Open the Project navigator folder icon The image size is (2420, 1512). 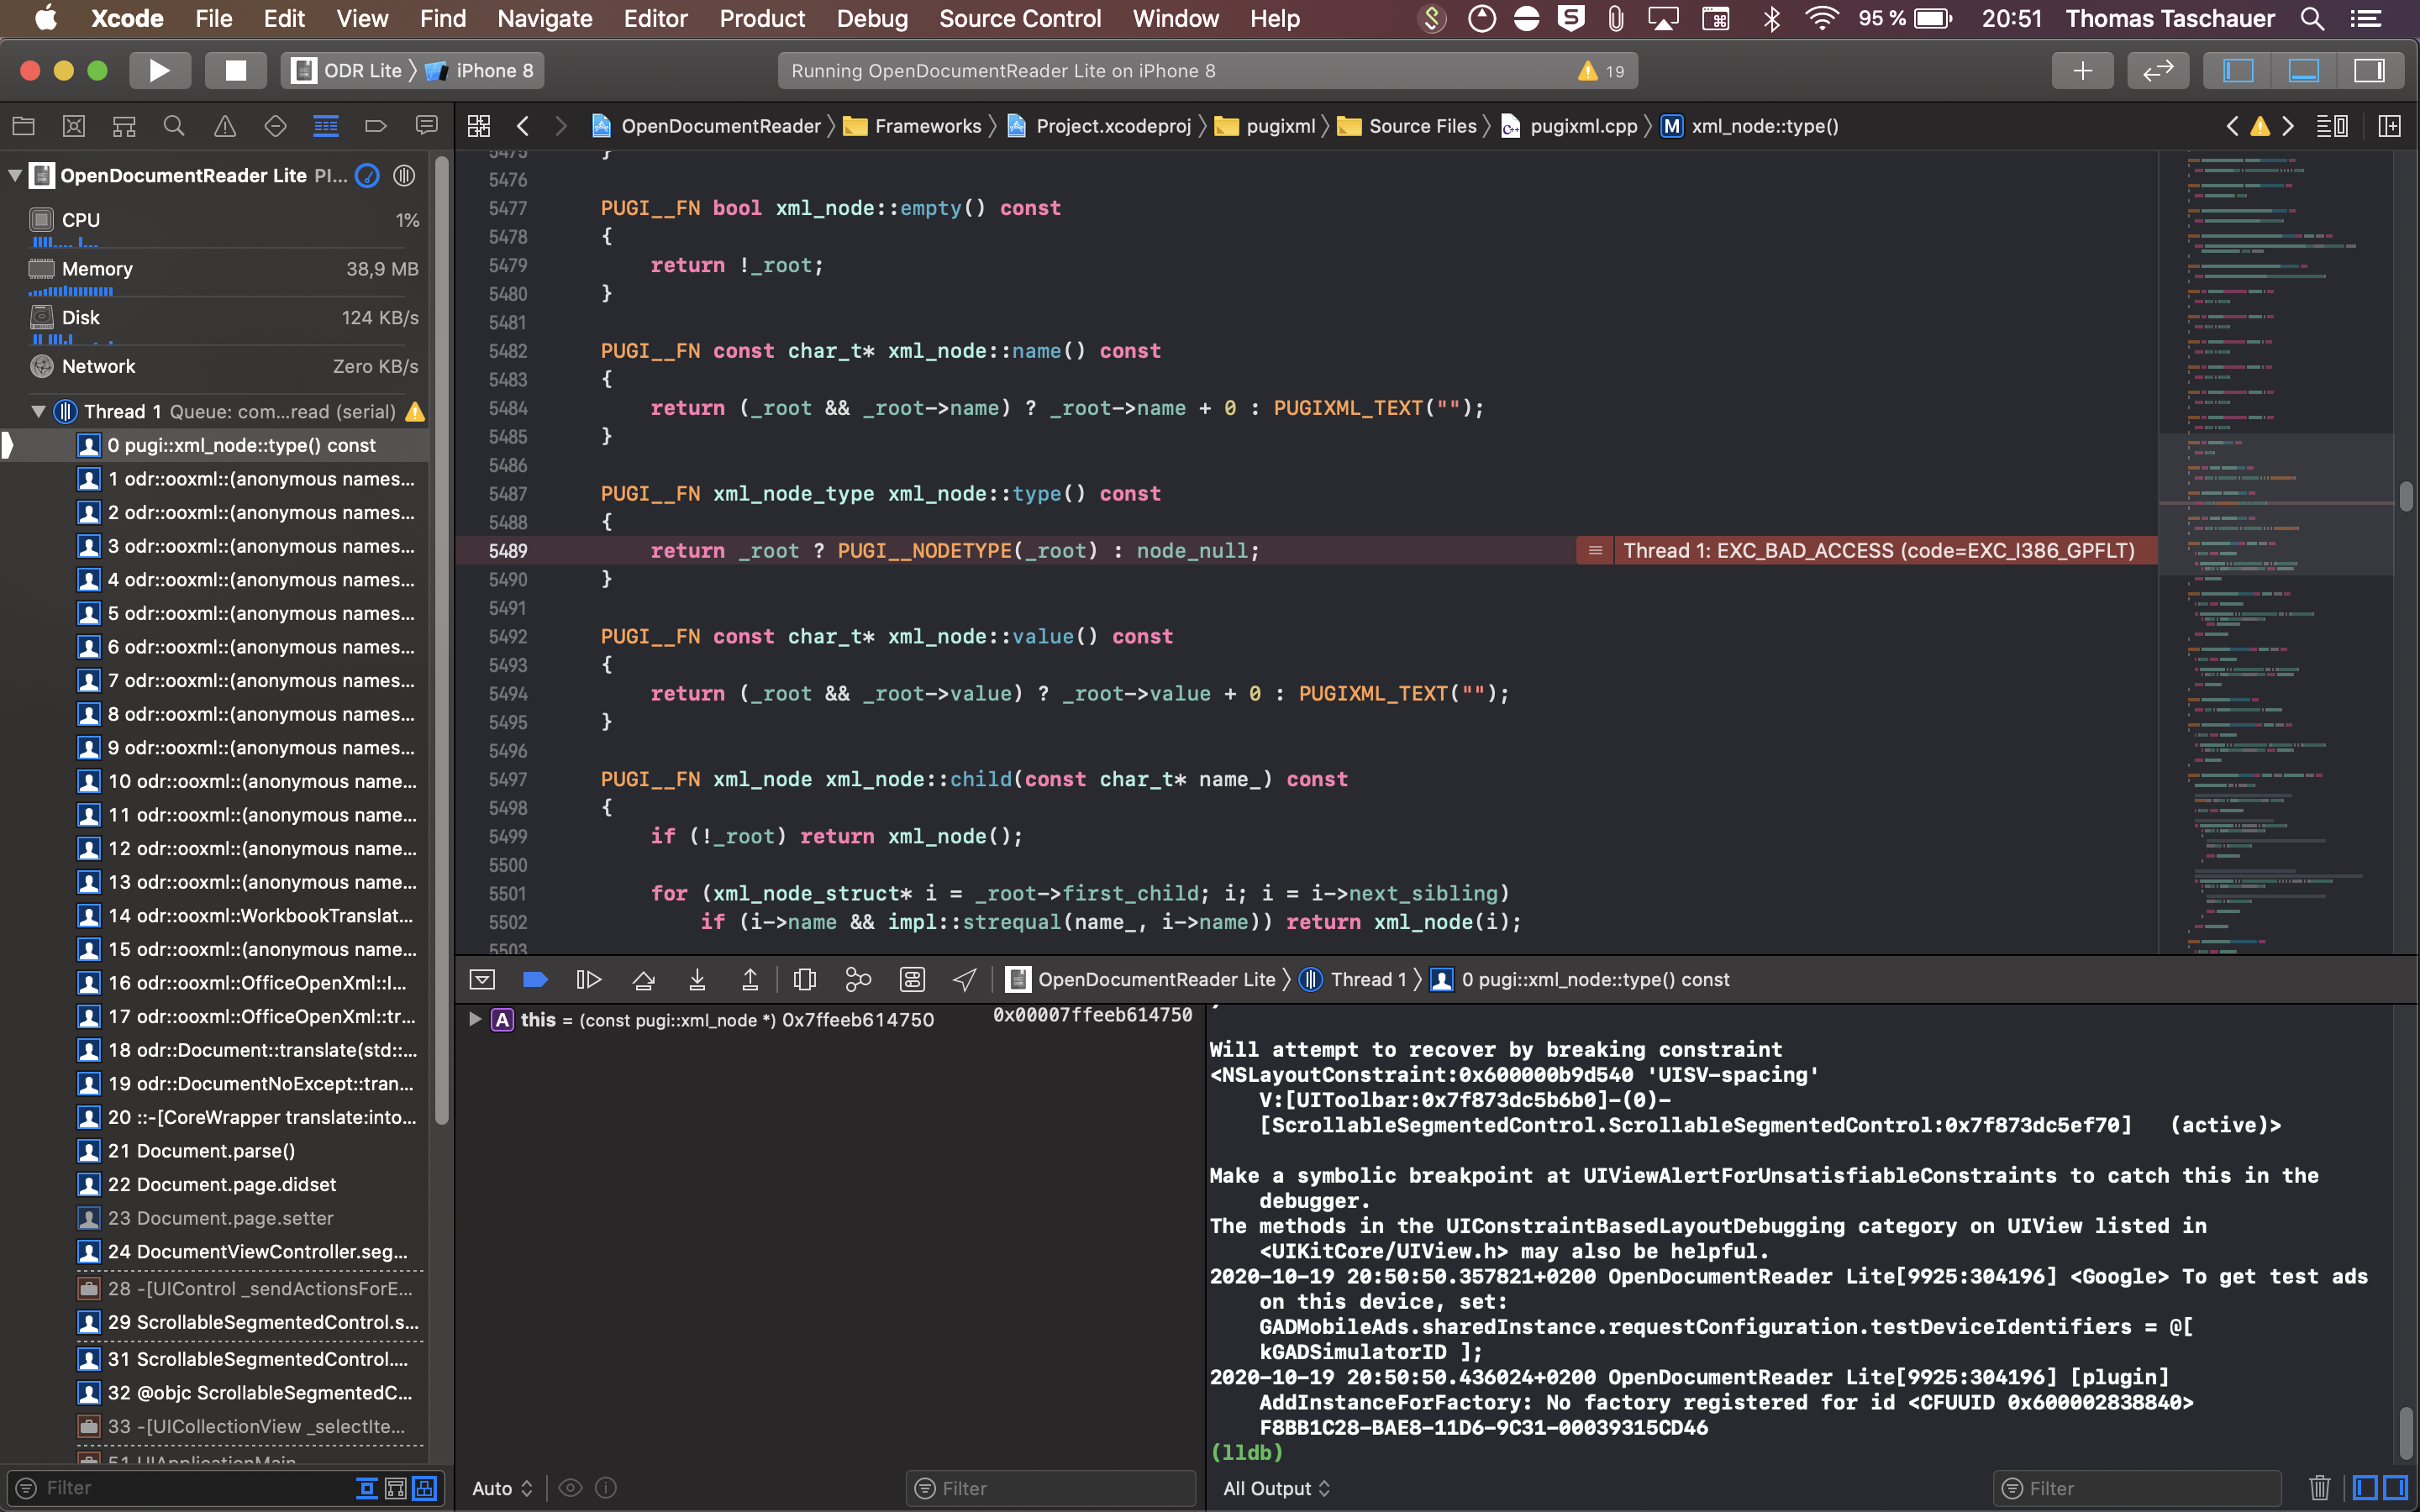(x=23, y=126)
